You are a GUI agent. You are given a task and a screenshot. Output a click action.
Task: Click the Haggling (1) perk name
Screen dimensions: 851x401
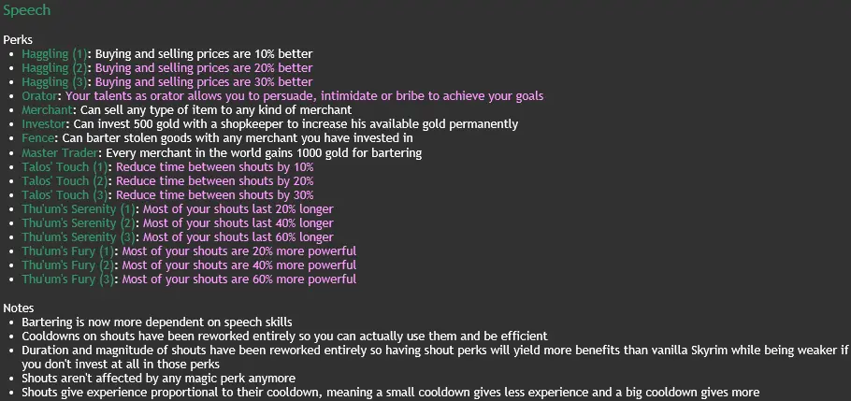(x=54, y=54)
